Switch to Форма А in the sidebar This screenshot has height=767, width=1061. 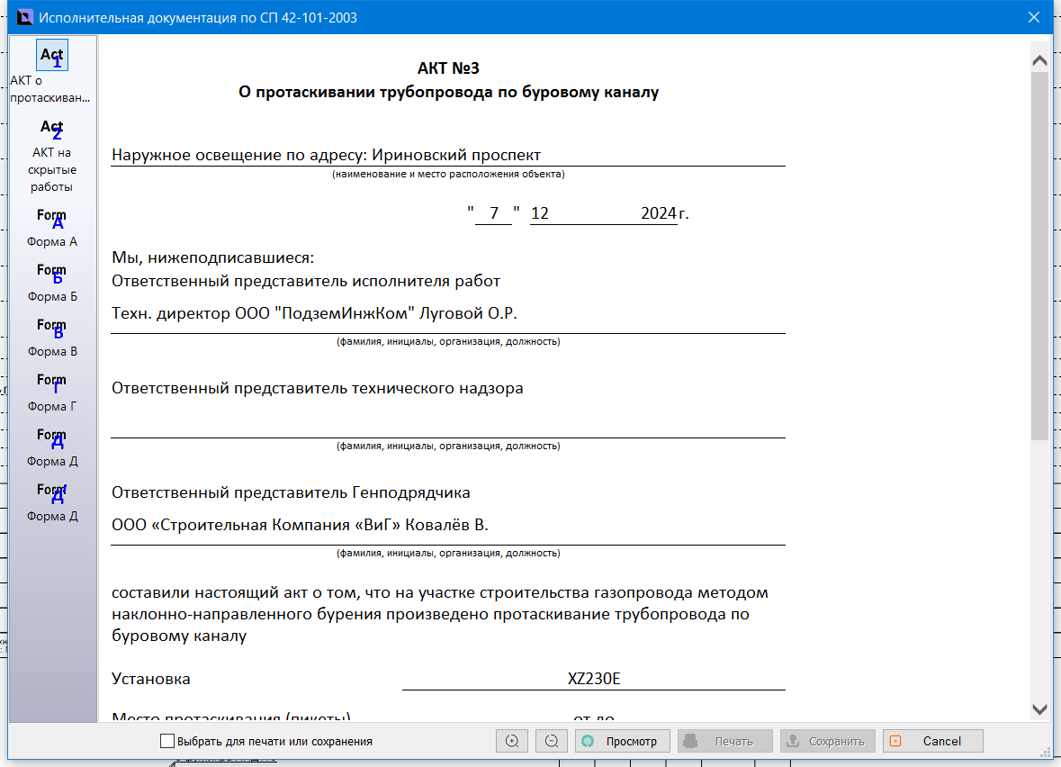click(51, 228)
